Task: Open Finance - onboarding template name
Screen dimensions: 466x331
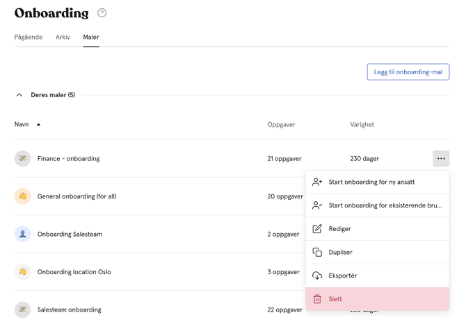Action: [68, 159]
